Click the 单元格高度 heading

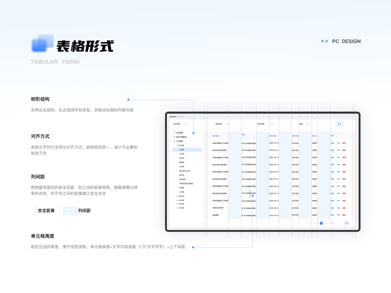43,236
